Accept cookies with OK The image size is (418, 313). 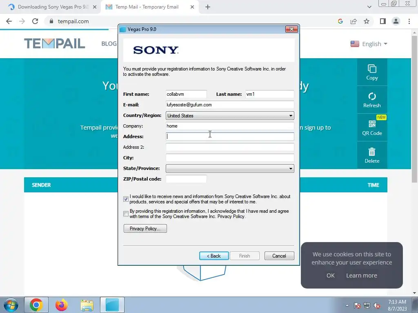[331, 276]
